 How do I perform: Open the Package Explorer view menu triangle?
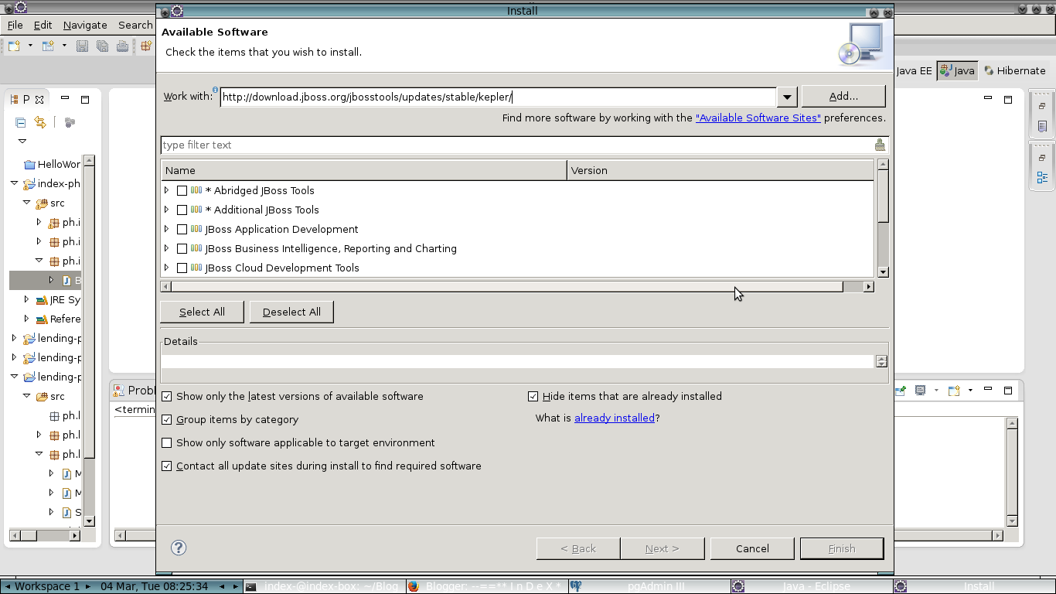tap(22, 142)
